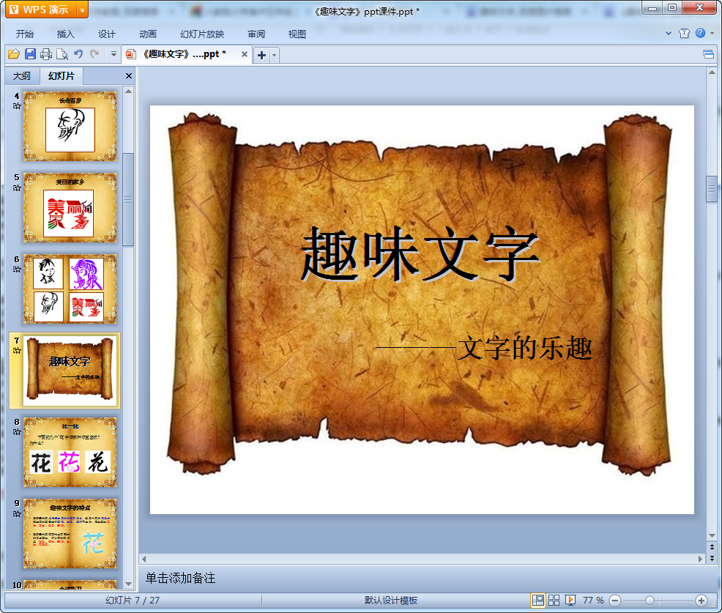Zoom in with the plus button
The image size is (722, 613).
click(701, 601)
